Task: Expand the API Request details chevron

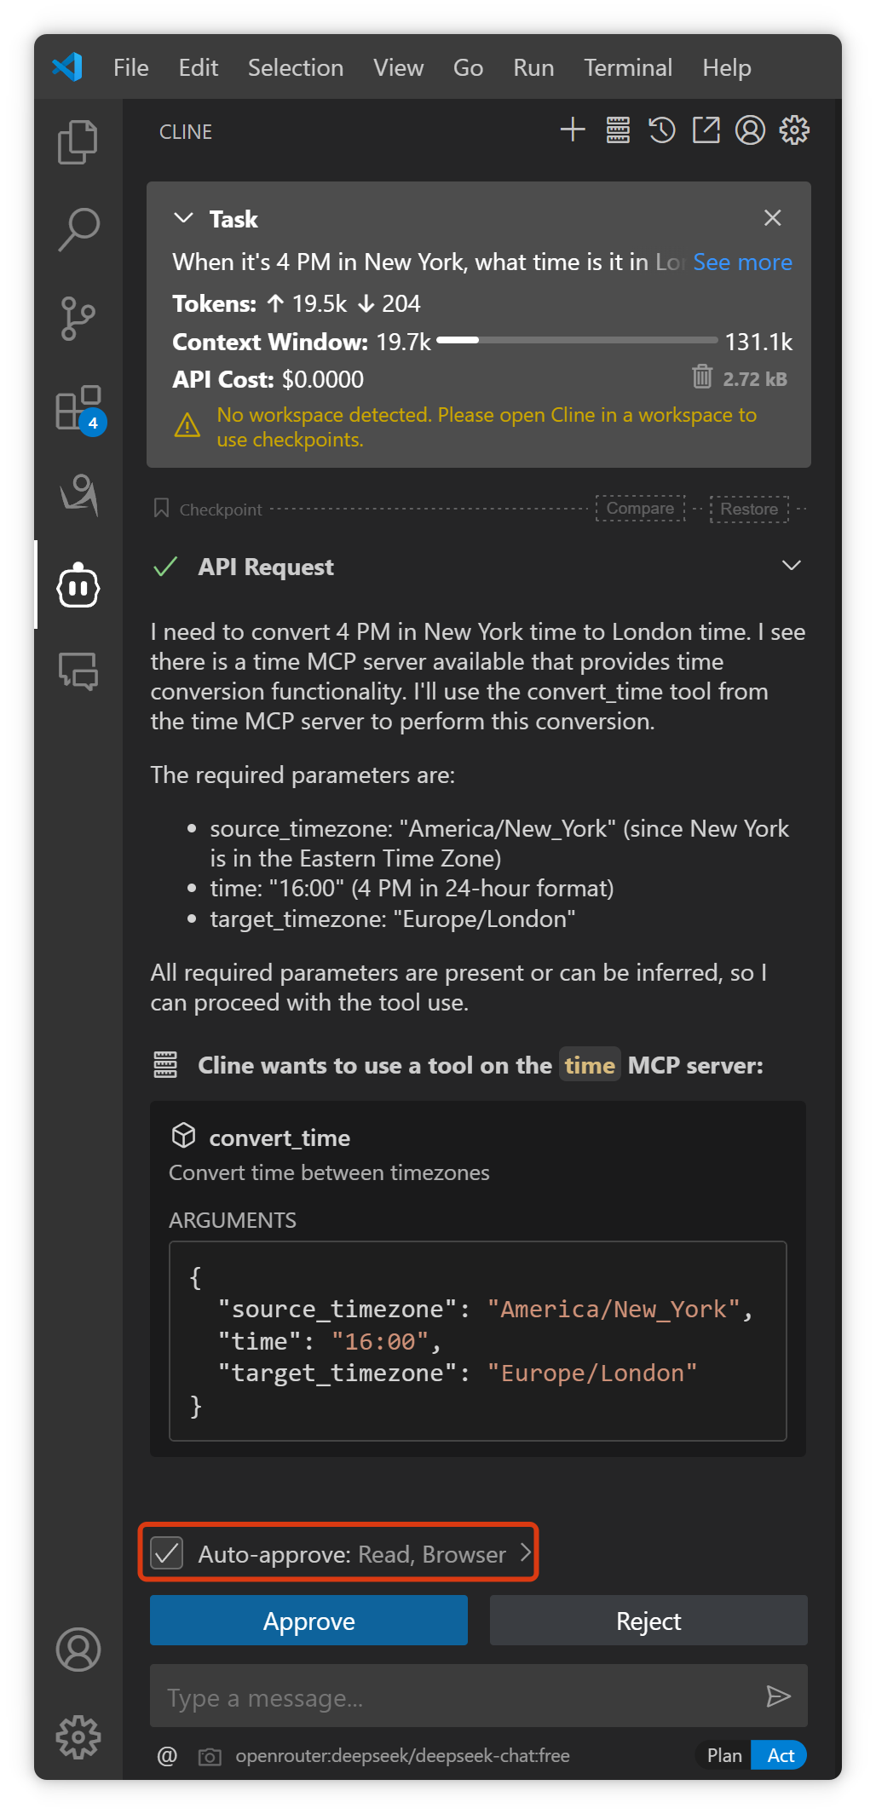Action: (x=791, y=566)
